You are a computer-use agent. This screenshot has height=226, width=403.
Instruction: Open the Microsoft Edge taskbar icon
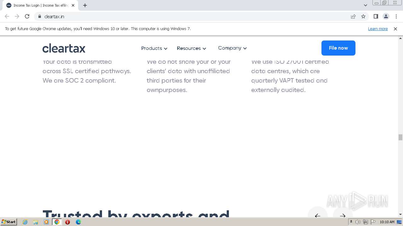(78, 222)
